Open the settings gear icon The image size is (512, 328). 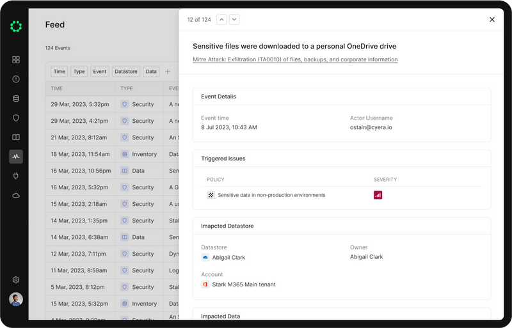coord(16,279)
